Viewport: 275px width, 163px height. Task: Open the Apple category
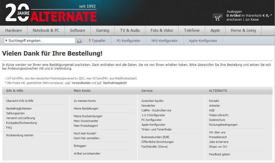click(x=215, y=30)
